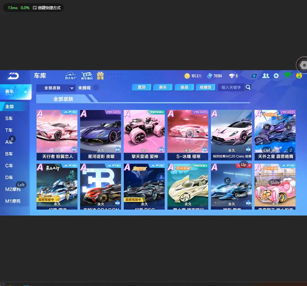This screenshot has width=307, height=286.
Task: Click the blue plus button to add currency
Action: pyautogui.click(x=254, y=76)
